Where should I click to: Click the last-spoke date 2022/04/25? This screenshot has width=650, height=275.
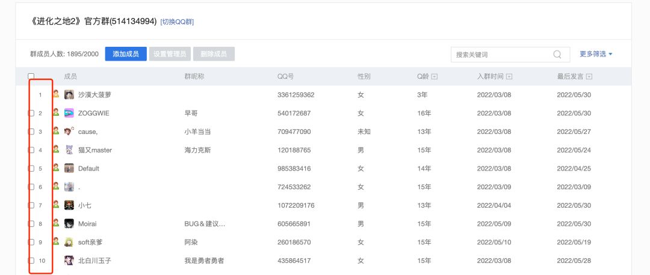[x=574, y=168]
